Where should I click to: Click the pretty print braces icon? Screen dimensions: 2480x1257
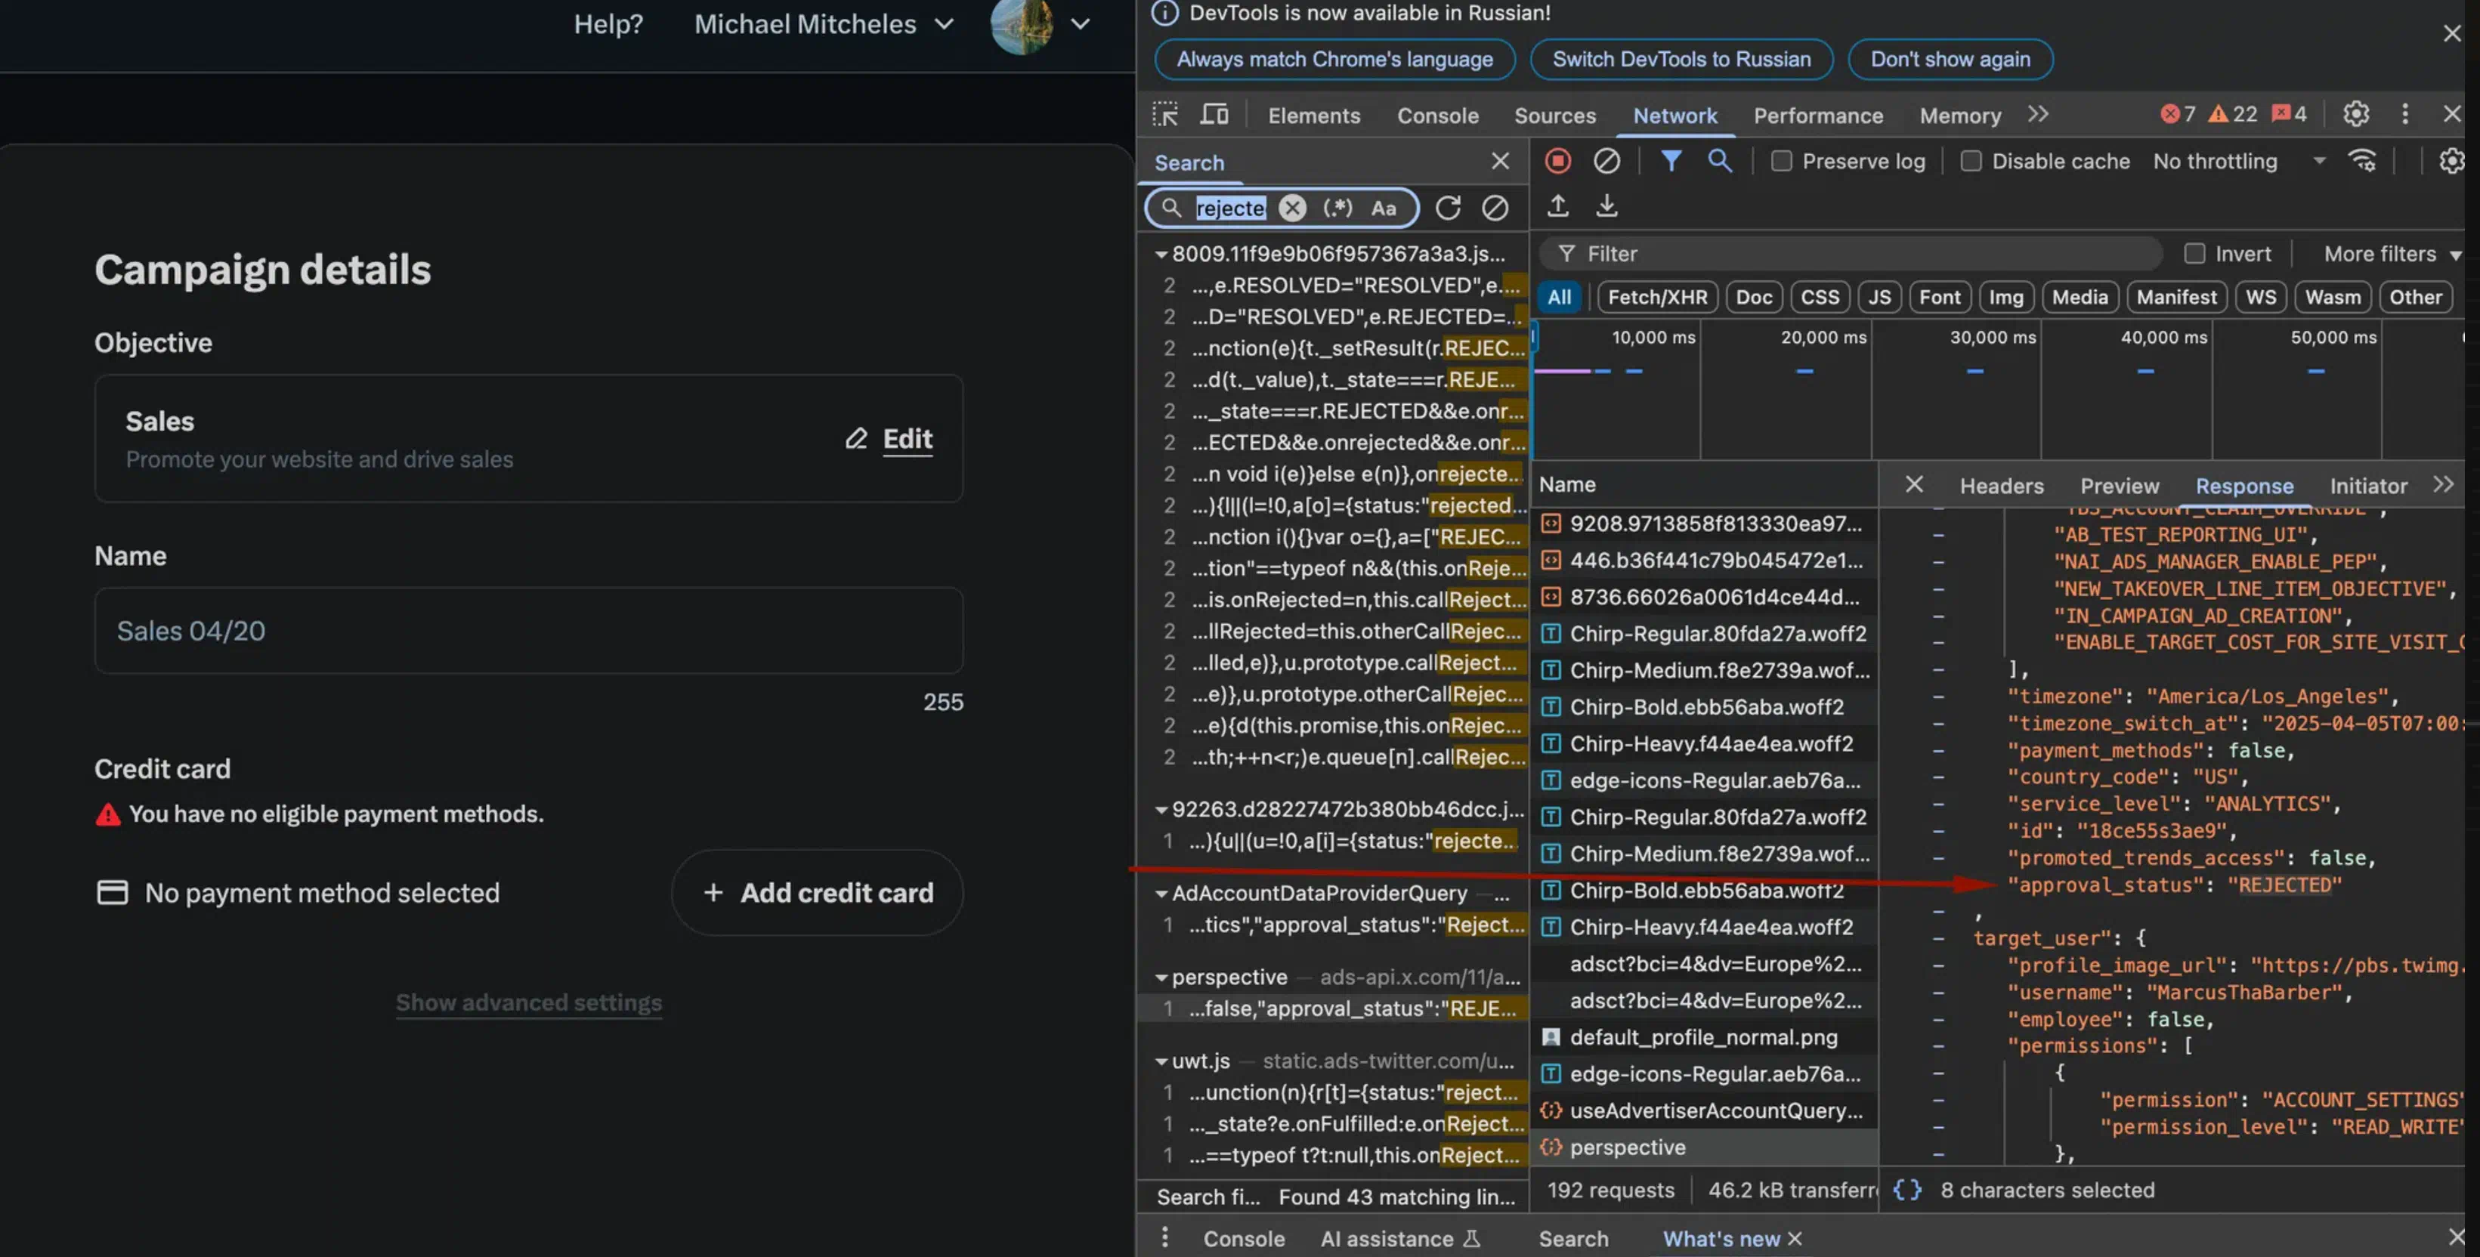(x=1907, y=1190)
